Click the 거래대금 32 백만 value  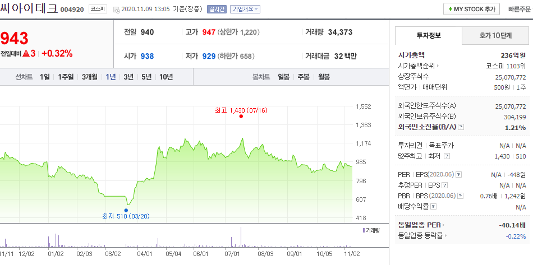click(x=346, y=56)
